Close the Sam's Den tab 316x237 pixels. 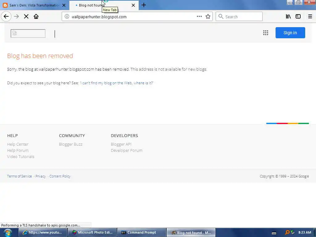click(x=64, y=5)
